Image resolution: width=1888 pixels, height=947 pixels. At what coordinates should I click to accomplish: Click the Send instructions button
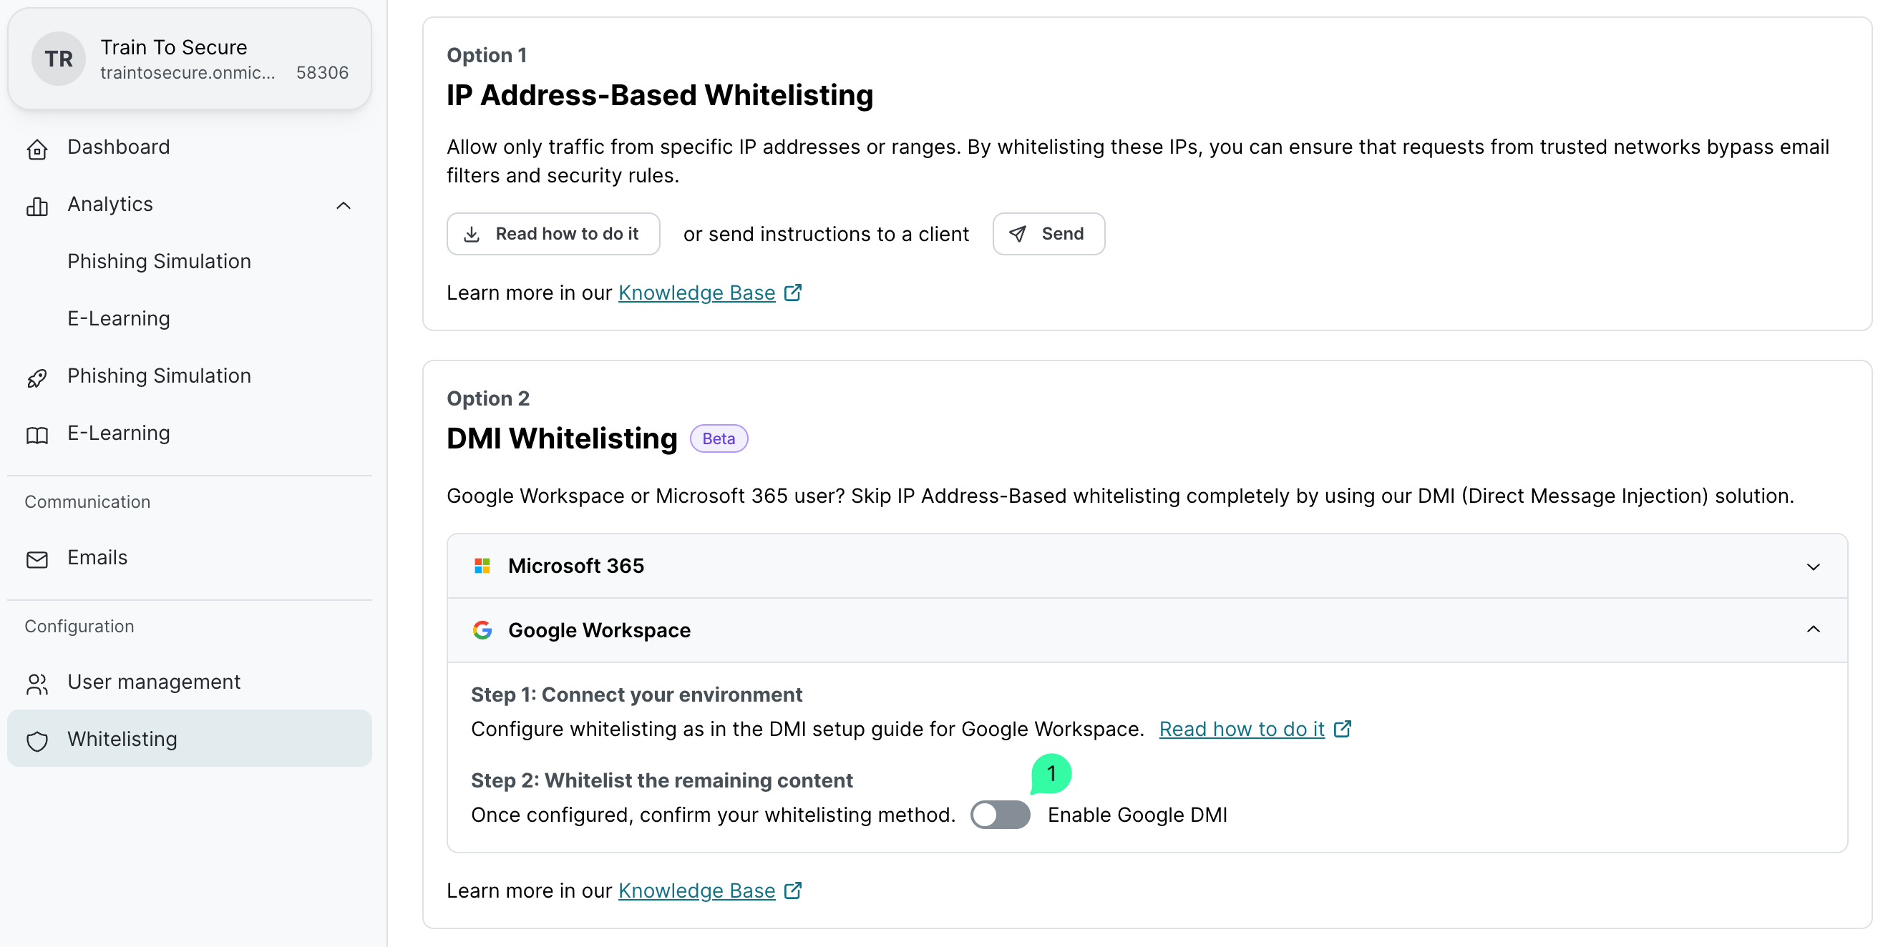coord(1048,234)
